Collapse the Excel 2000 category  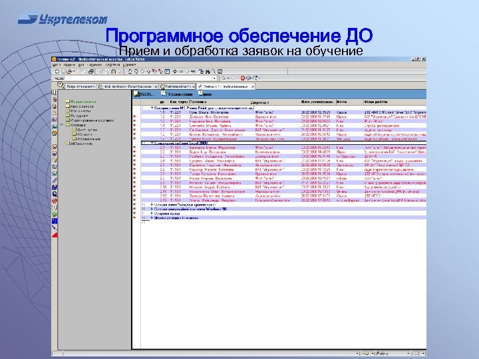152,143
